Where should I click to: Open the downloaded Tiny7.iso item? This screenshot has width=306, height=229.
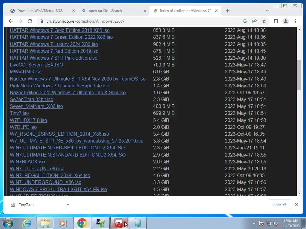tap(26, 205)
